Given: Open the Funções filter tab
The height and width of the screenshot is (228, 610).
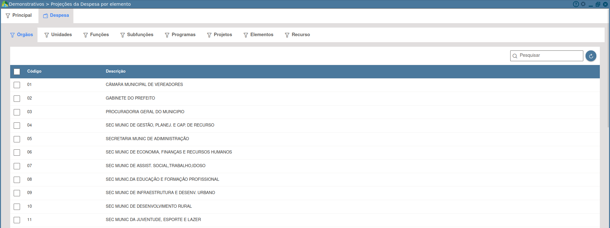Looking at the screenshot, I should [x=96, y=35].
